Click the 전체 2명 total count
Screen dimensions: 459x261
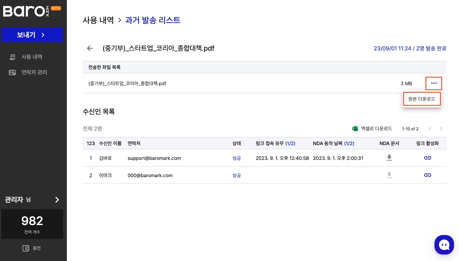pyautogui.click(x=92, y=129)
